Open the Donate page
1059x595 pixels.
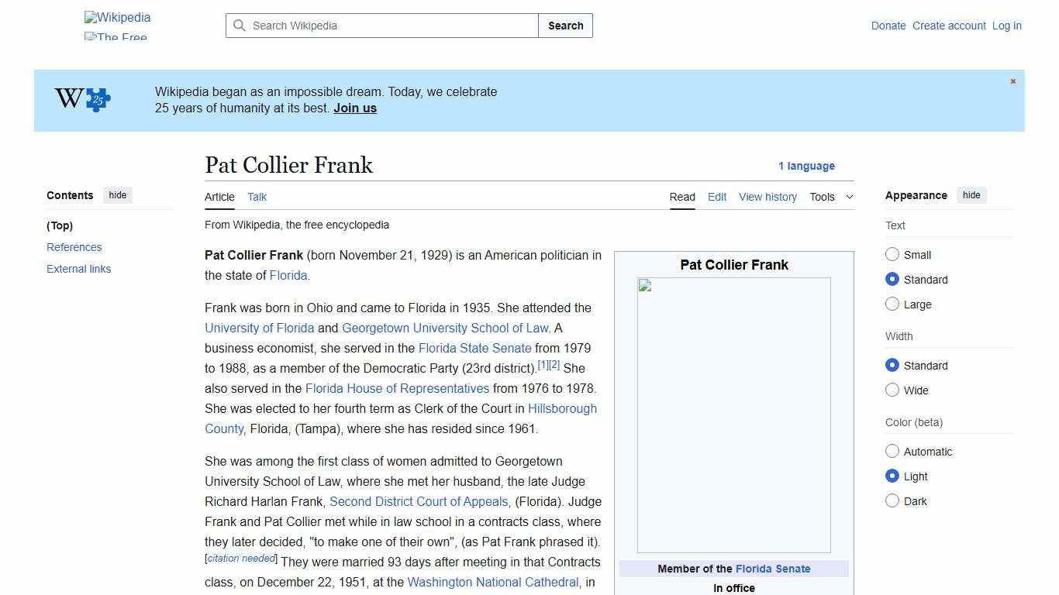(x=888, y=26)
